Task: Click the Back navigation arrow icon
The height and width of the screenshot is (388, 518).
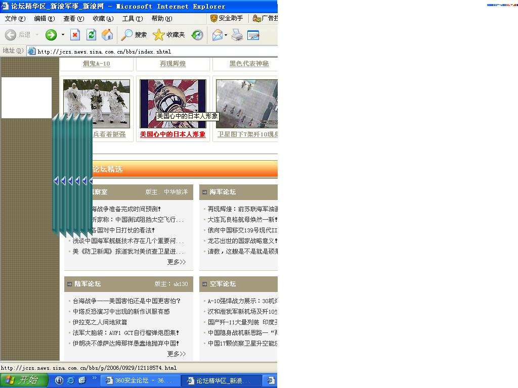Action: 11,35
